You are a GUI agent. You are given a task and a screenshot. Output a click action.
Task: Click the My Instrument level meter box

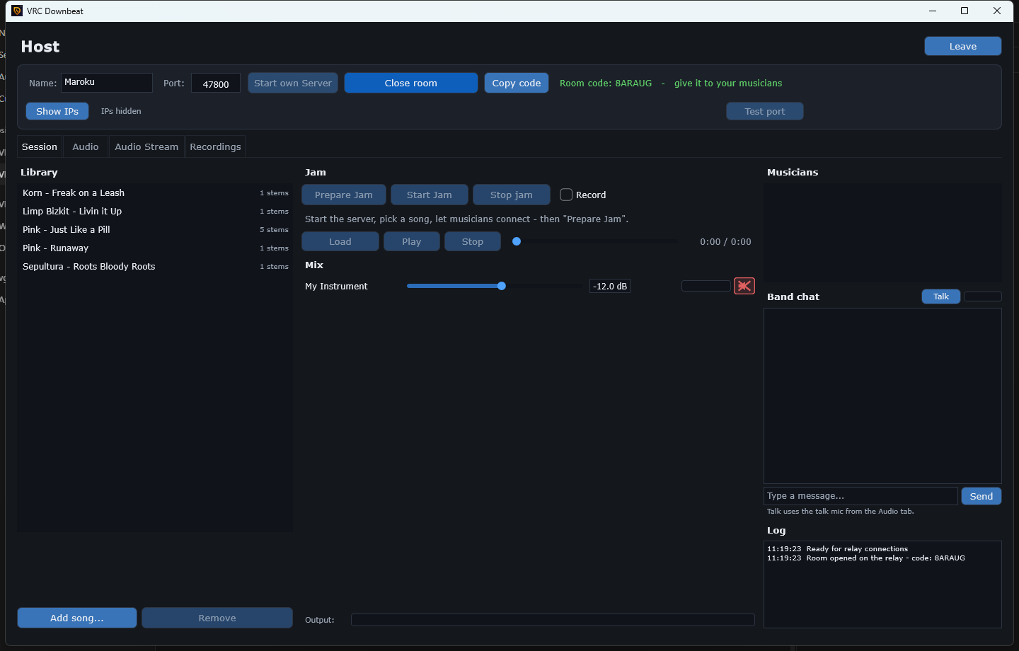[706, 286]
